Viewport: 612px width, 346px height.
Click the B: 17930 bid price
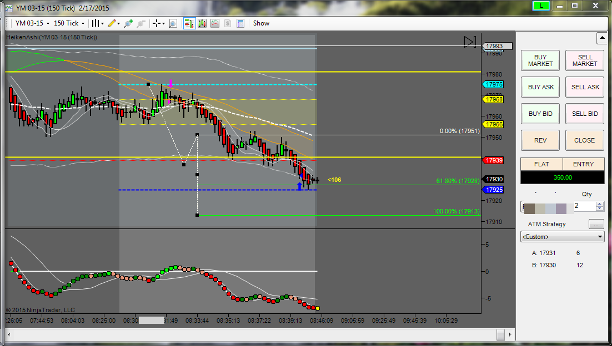click(x=543, y=265)
